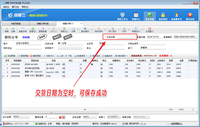Click the 删除明细 delete detail button
This screenshot has height=127, width=200.
click(35, 56)
